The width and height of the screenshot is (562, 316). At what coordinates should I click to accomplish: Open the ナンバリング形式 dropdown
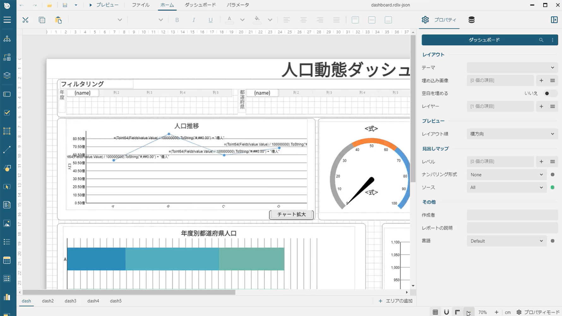(506, 175)
